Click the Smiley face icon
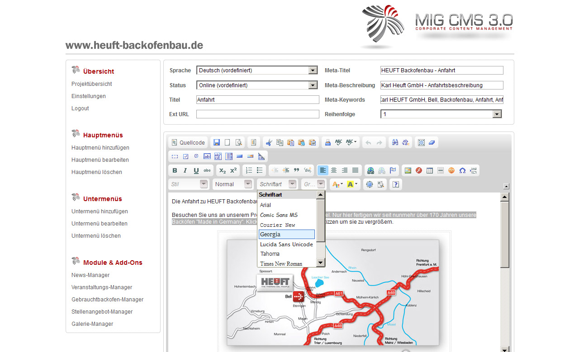 451,170
